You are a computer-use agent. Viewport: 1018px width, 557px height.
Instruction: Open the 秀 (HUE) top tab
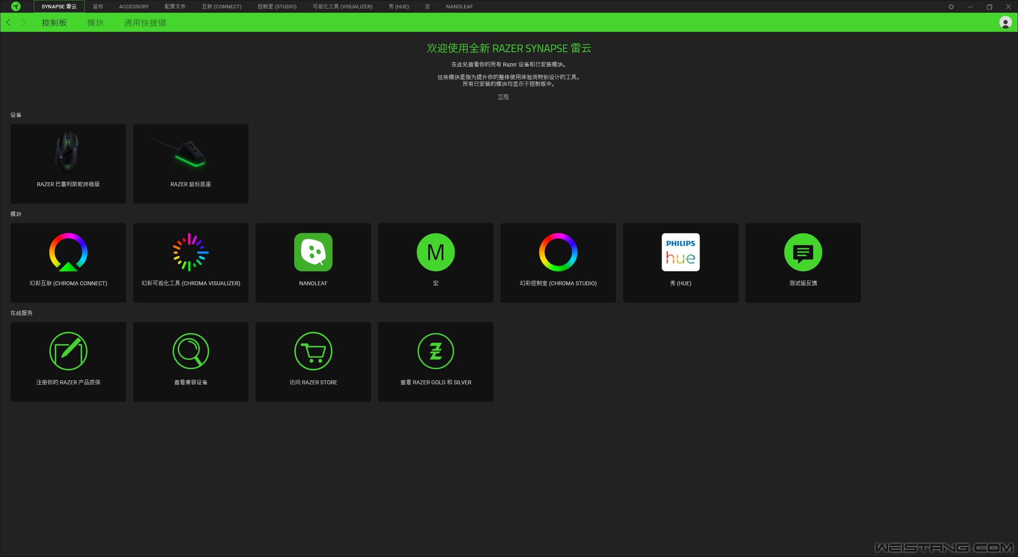[398, 6]
